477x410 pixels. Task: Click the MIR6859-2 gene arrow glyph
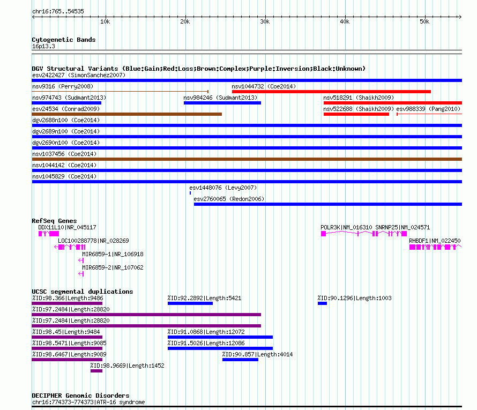(x=81, y=274)
